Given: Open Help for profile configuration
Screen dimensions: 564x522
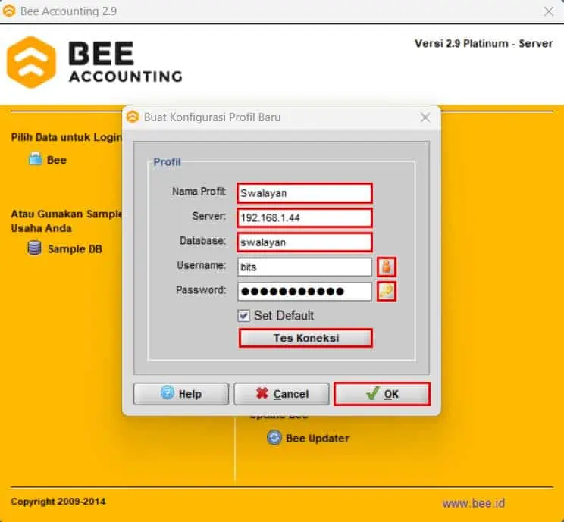Looking at the screenshot, I should [181, 394].
